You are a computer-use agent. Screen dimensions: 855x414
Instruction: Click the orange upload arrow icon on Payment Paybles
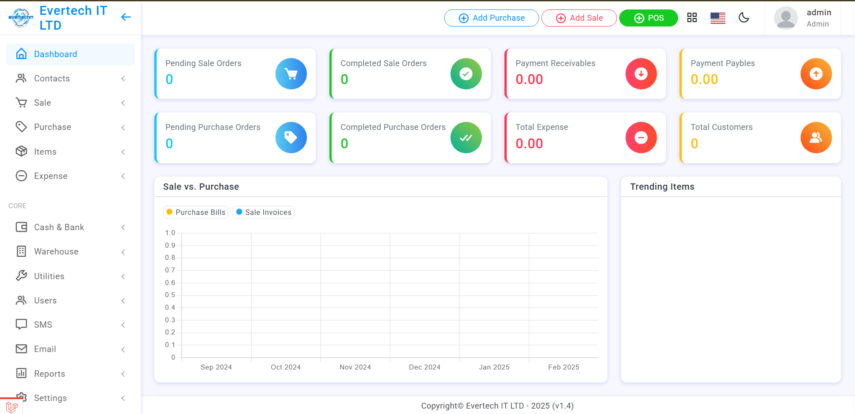pos(816,74)
